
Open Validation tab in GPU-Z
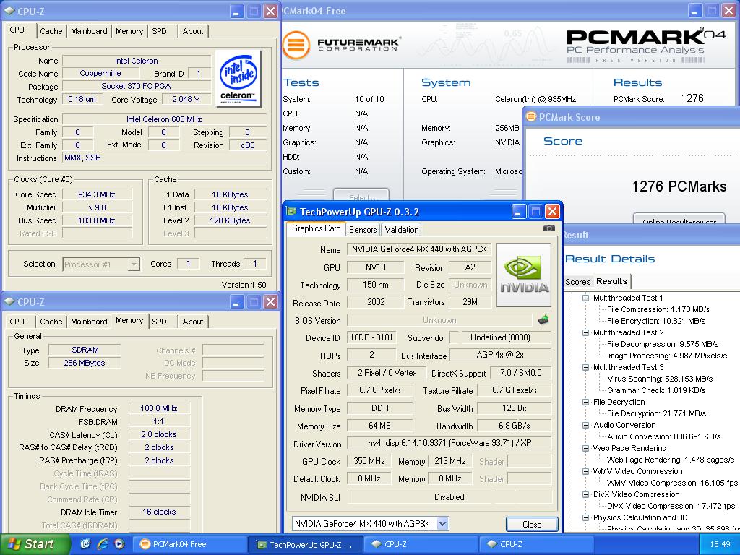tap(401, 229)
